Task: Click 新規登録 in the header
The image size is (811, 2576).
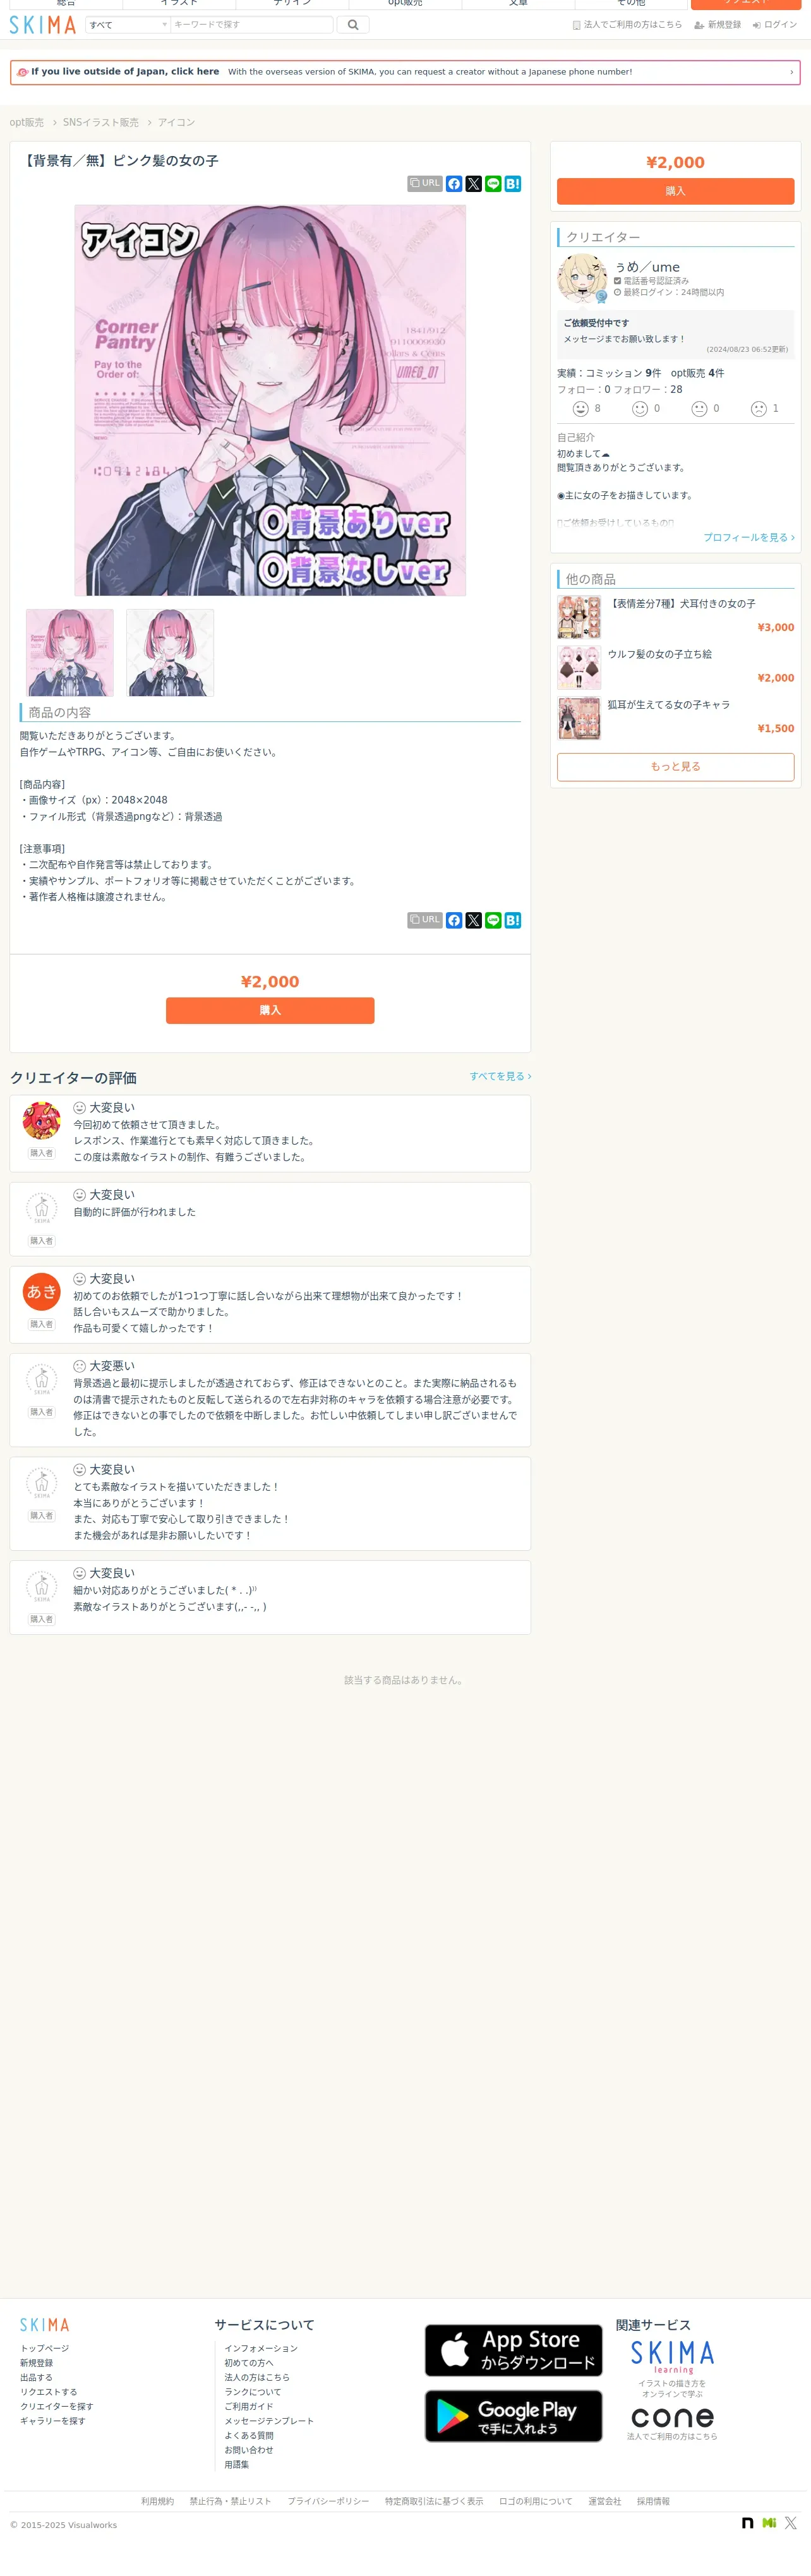Action: tap(718, 25)
